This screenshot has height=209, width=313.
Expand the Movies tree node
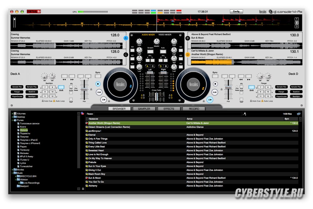(x=13, y=170)
